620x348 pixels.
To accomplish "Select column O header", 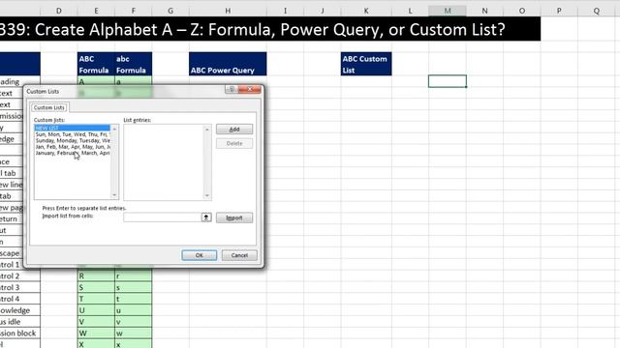I will pos(522,11).
